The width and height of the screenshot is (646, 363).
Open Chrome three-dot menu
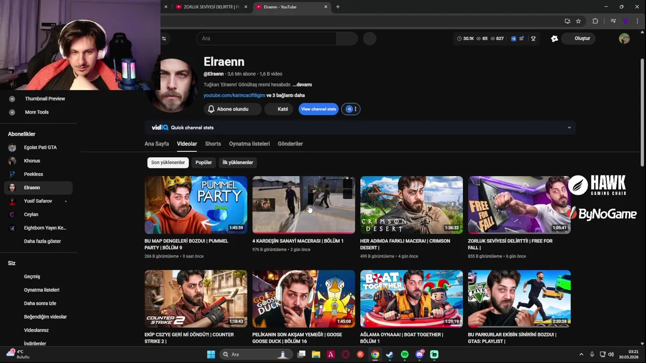[x=637, y=21]
